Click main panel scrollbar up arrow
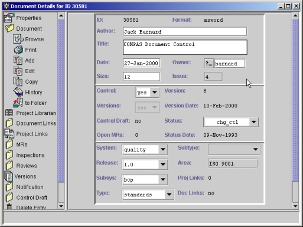The image size is (303, 227). (295, 16)
